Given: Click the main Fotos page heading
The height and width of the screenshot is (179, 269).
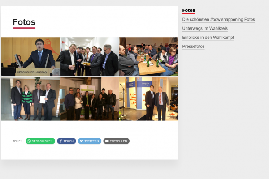Looking at the screenshot, I should click(x=24, y=22).
